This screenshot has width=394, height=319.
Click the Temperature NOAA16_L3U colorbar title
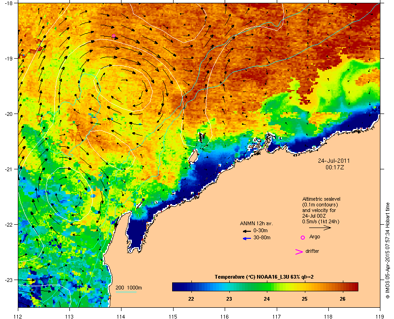(x=264, y=277)
